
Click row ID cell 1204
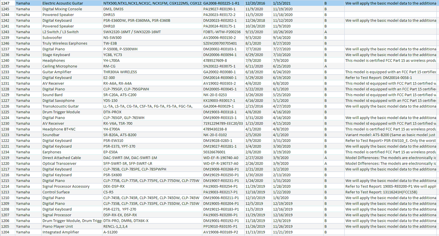click(x=7, y=232)
